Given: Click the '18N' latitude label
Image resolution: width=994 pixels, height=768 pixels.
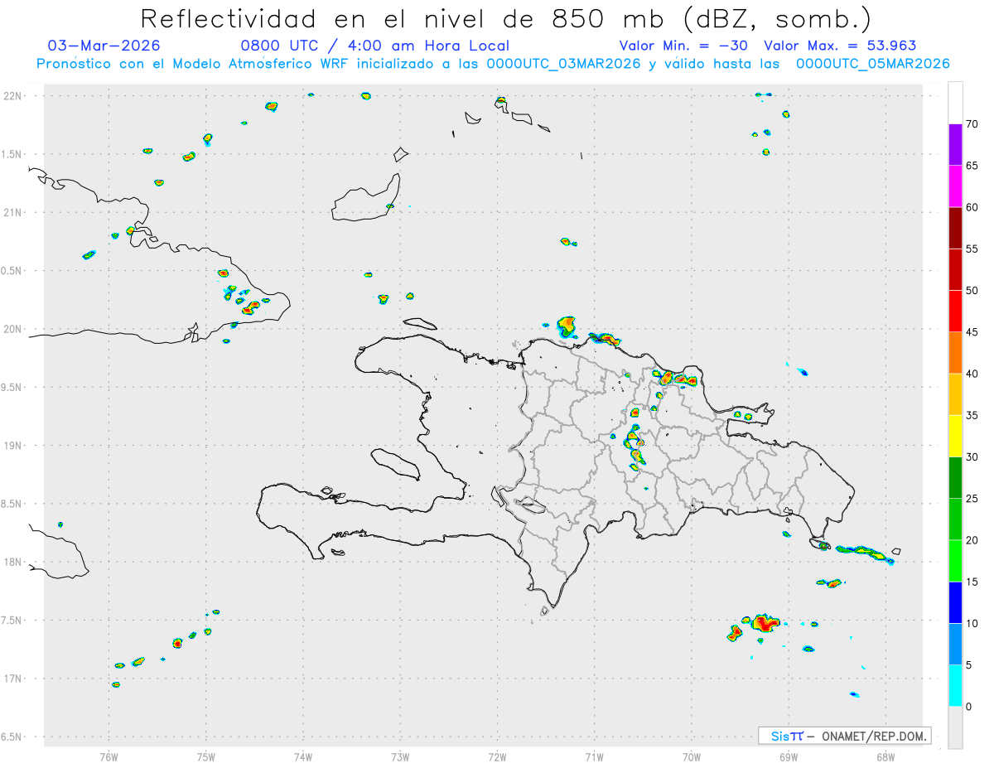Looking at the screenshot, I should pyautogui.click(x=14, y=562).
